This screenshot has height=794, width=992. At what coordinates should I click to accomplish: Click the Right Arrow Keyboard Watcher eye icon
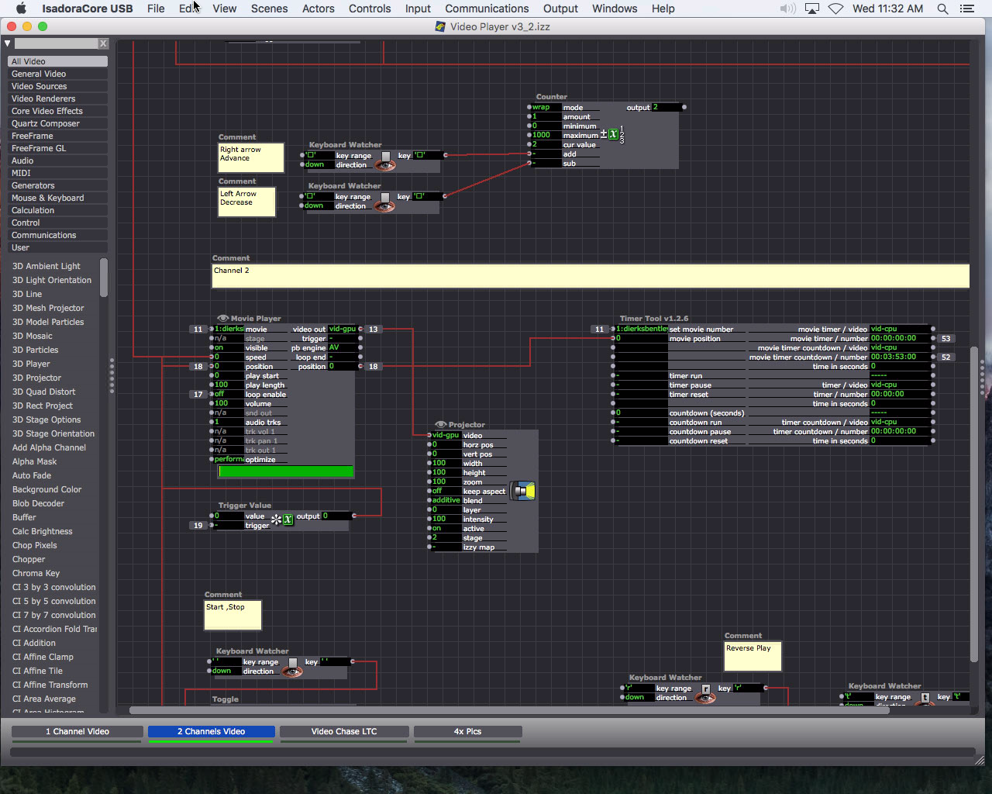[x=385, y=164]
